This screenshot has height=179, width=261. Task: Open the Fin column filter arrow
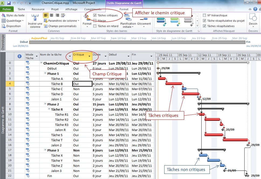[152, 56]
